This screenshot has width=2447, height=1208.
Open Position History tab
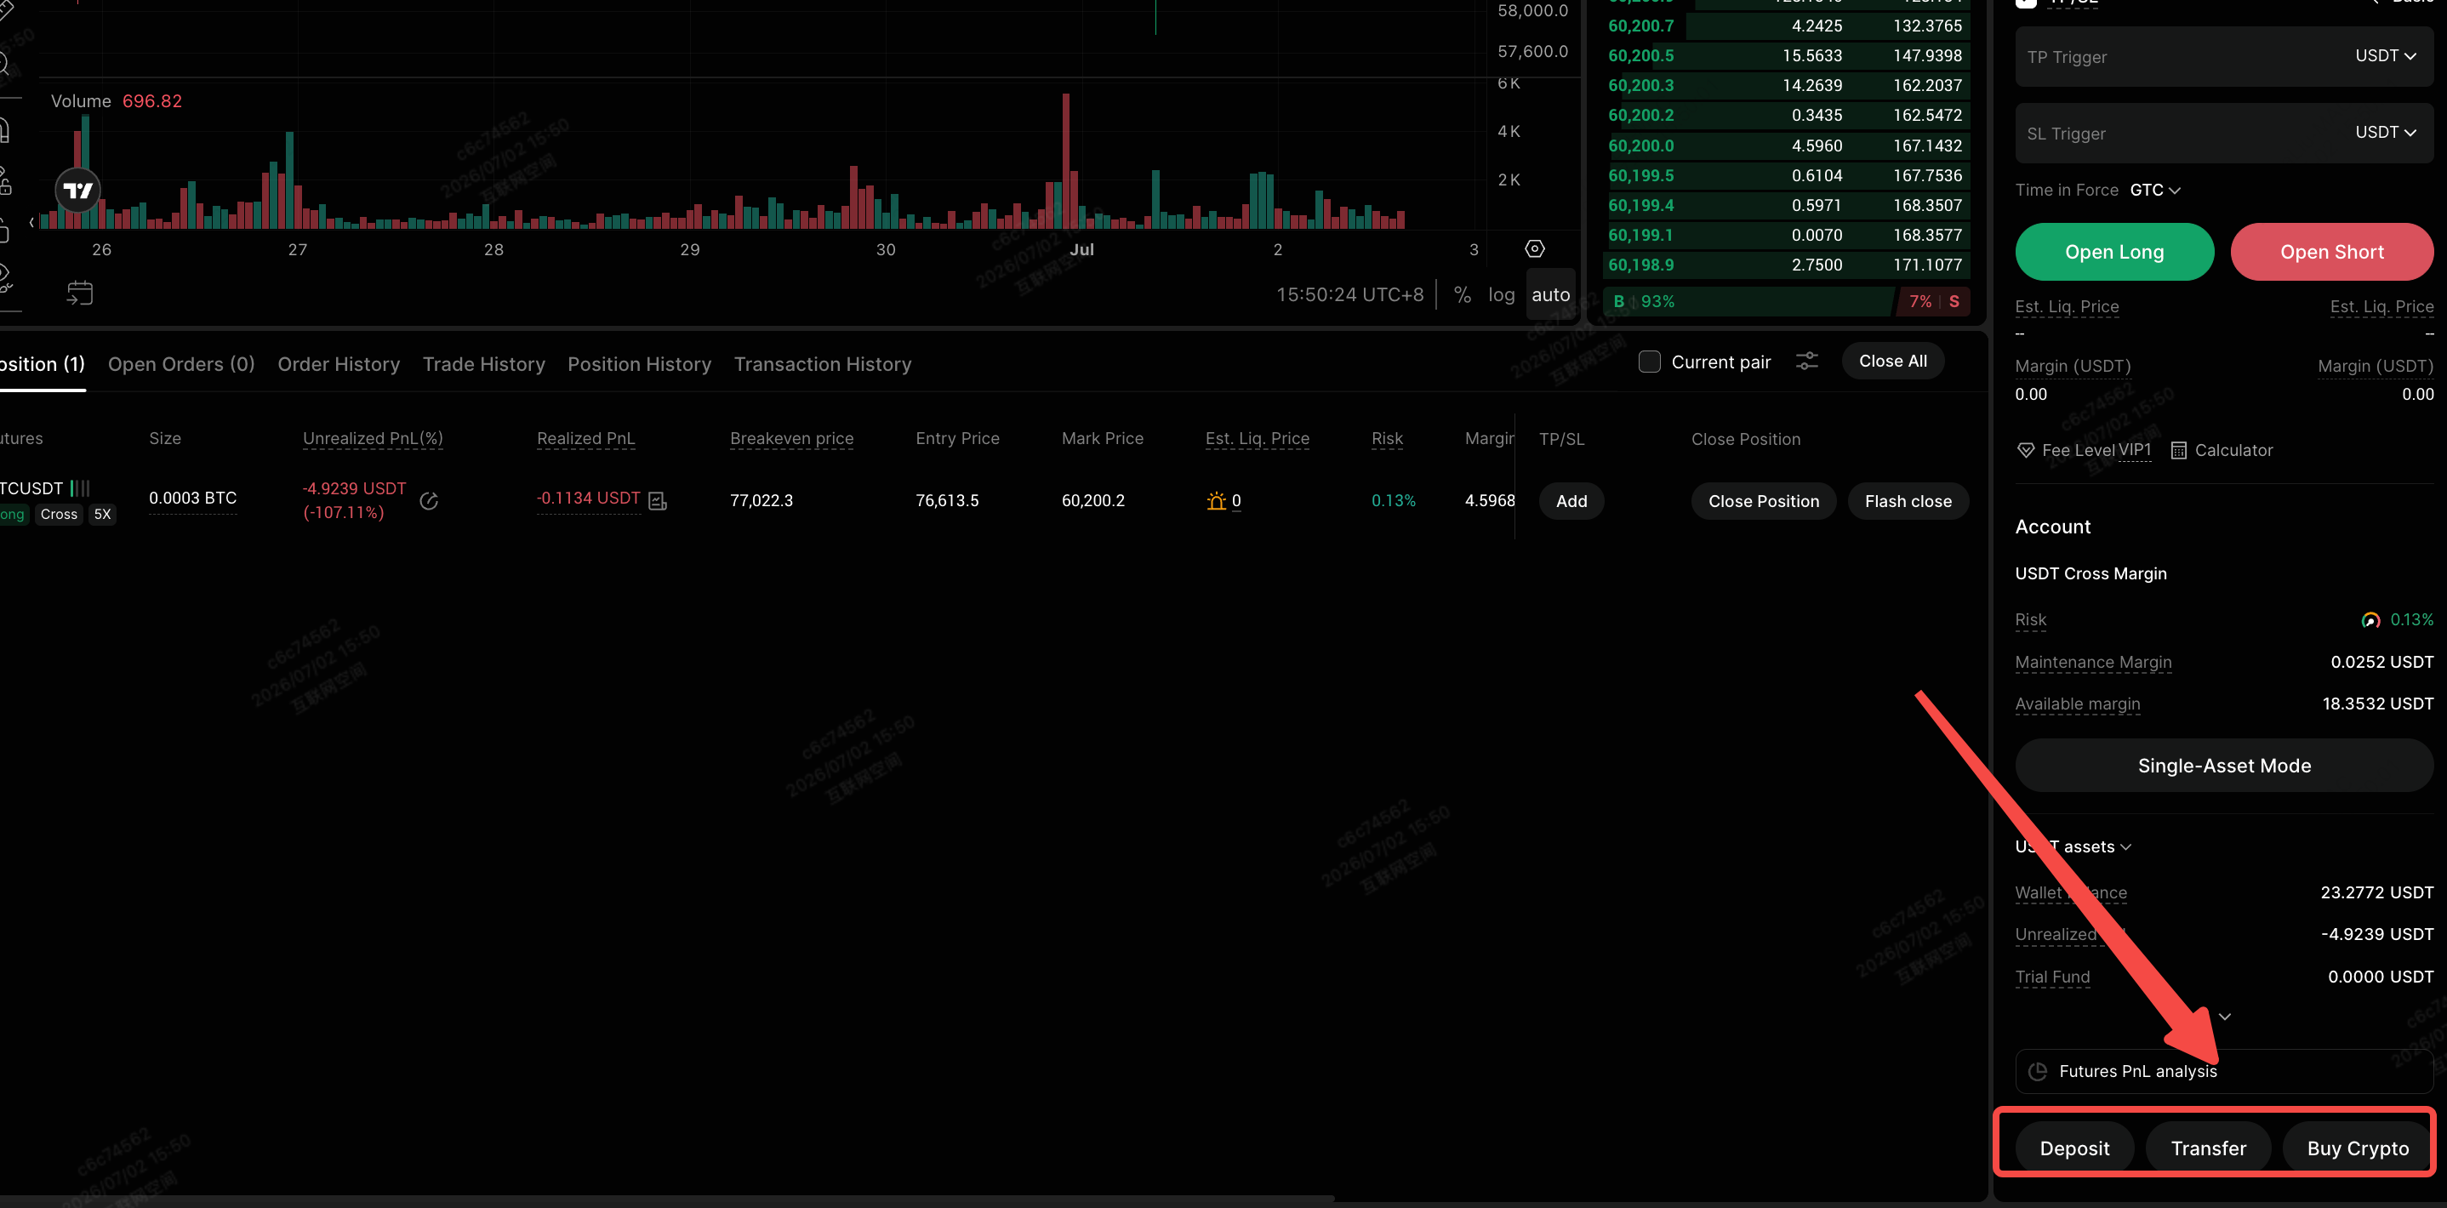click(x=639, y=364)
